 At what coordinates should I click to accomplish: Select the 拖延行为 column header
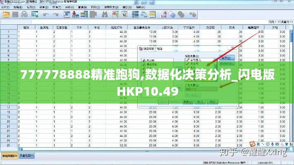pos(117,28)
